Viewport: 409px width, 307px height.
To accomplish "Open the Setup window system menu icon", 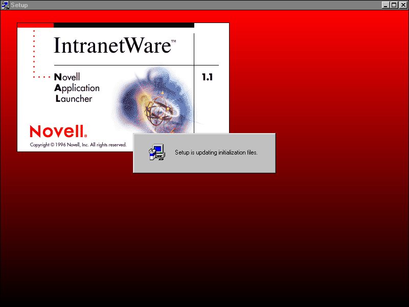I will (5, 5).
